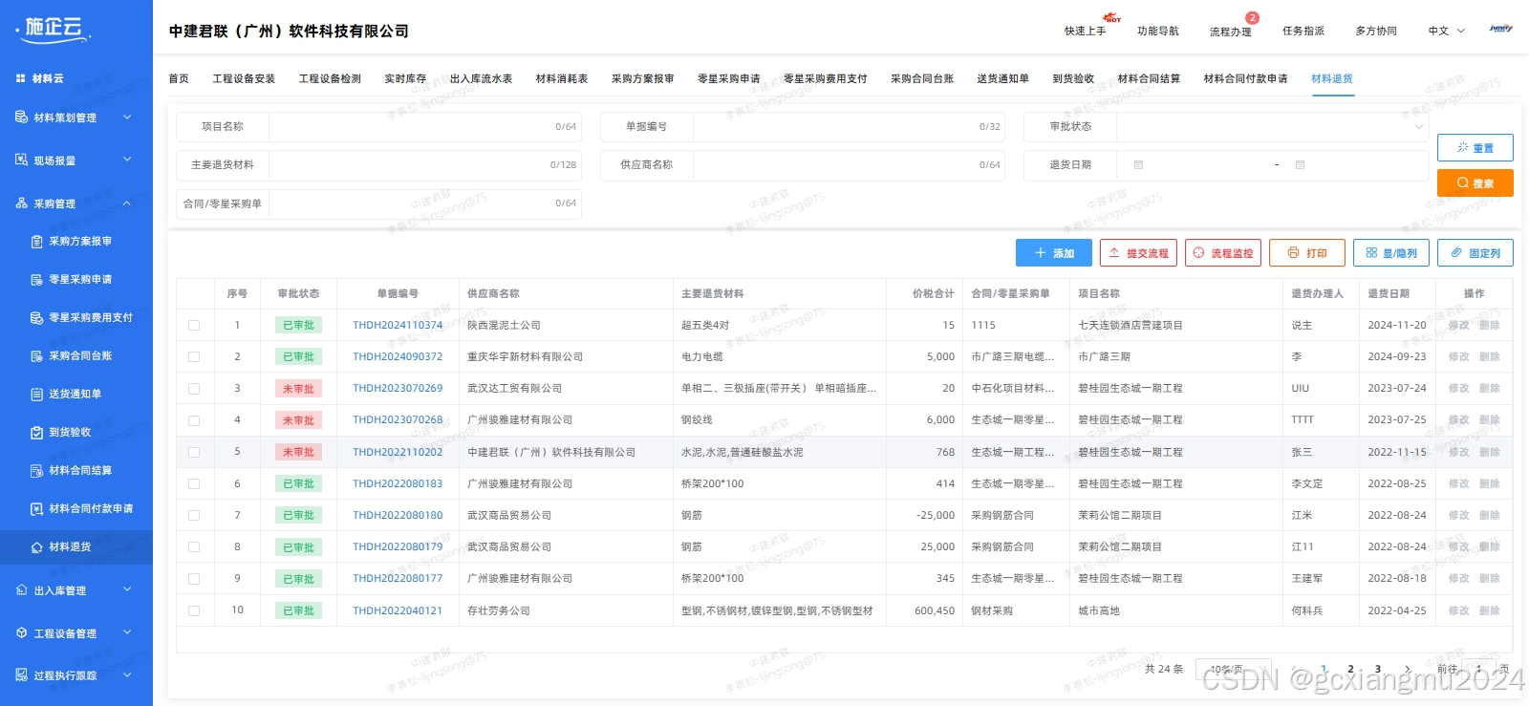Tick the checkbox for row 3 THDH2023070269

pyautogui.click(x=194, y=389)
